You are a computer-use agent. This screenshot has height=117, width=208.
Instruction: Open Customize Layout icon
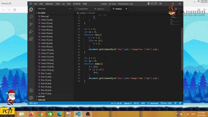[x=160, y=4]
